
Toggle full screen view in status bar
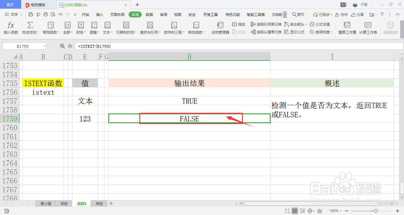point(287,211)
